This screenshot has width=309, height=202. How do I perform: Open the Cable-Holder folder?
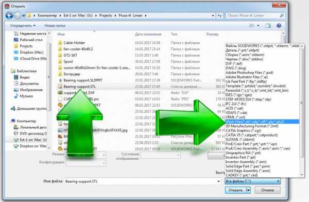click(x=74, y=43)
